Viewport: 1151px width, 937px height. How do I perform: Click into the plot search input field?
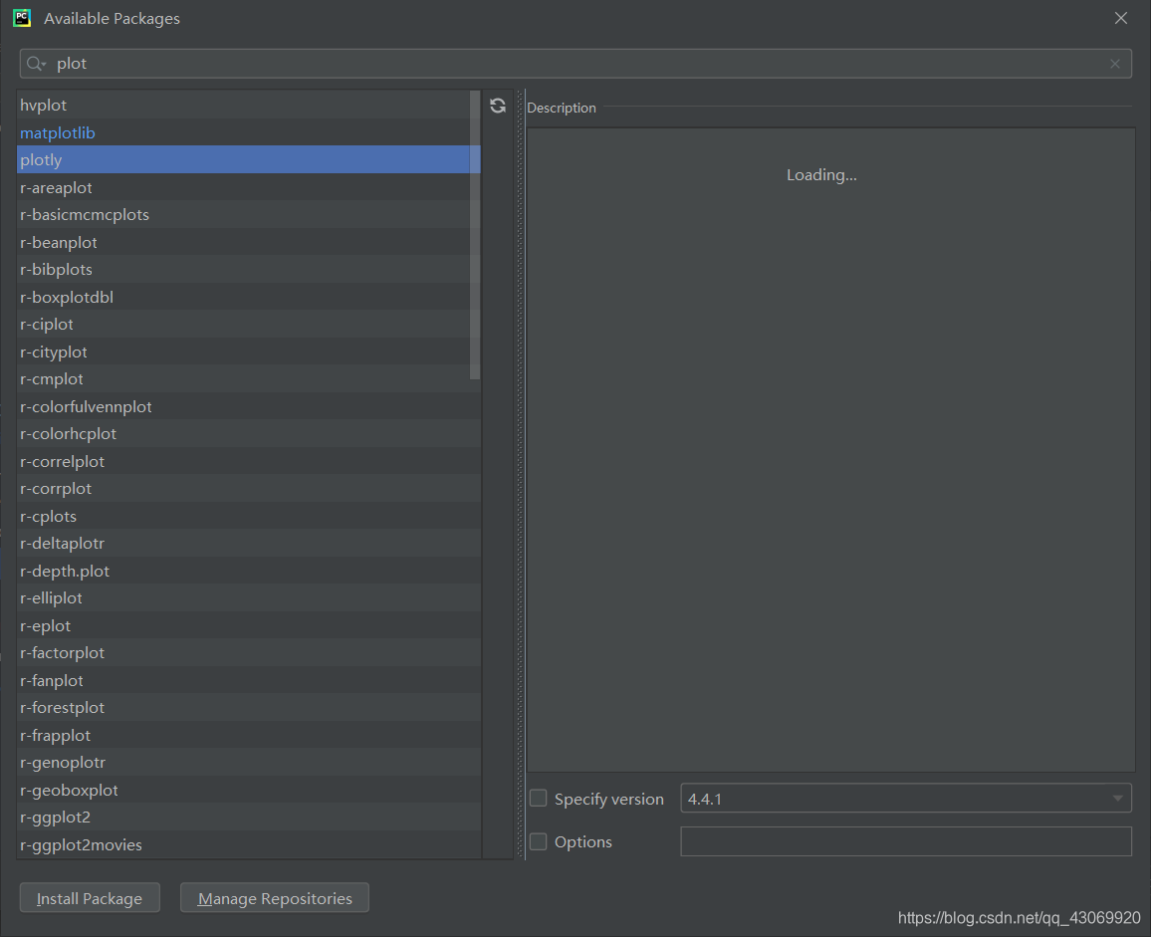299,63
